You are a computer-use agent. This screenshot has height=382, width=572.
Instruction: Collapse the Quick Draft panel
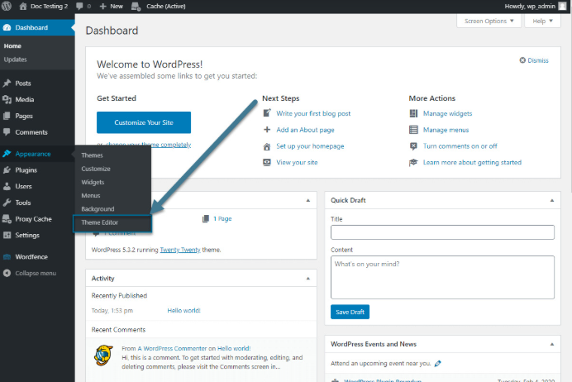tap(552, 200)
